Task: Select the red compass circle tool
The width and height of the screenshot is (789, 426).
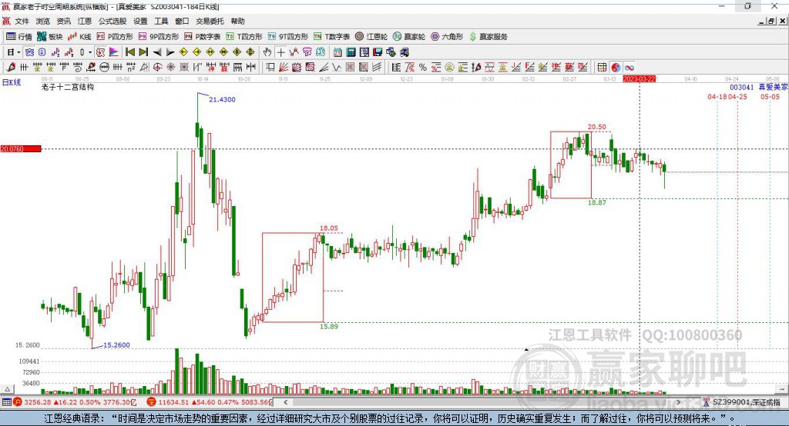Action: (157, 67)
